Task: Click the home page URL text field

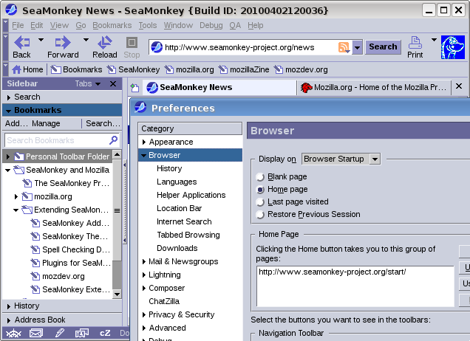Action: click(x=353, y=285)
